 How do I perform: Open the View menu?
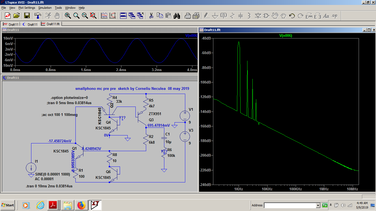pyautogui.click(x=12, y=8)
